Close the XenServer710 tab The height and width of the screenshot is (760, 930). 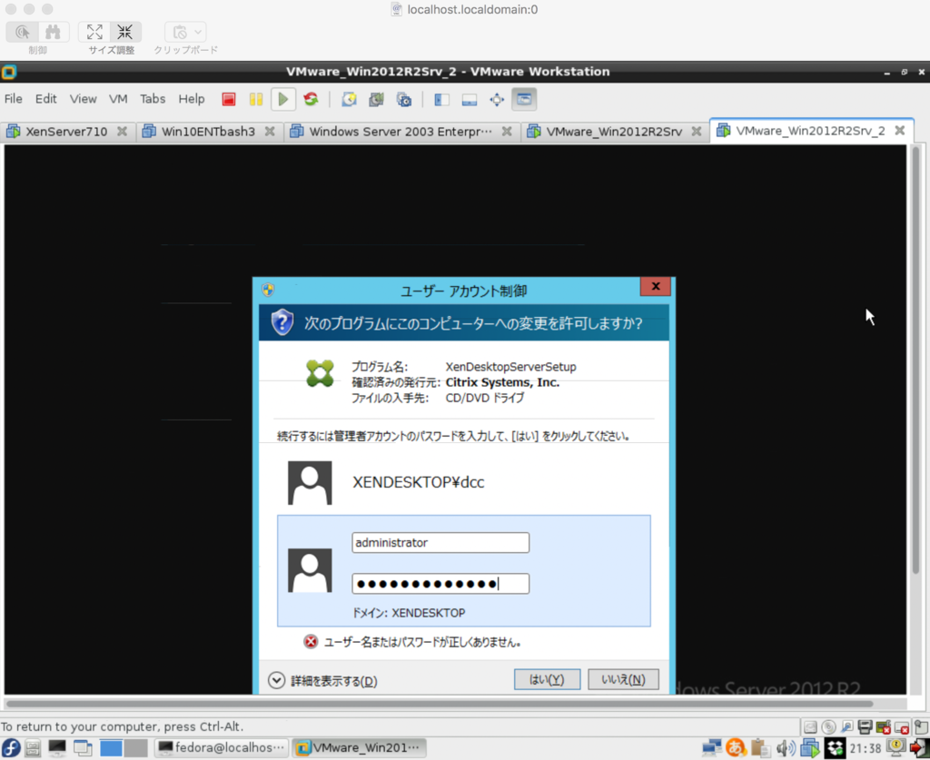123,131
